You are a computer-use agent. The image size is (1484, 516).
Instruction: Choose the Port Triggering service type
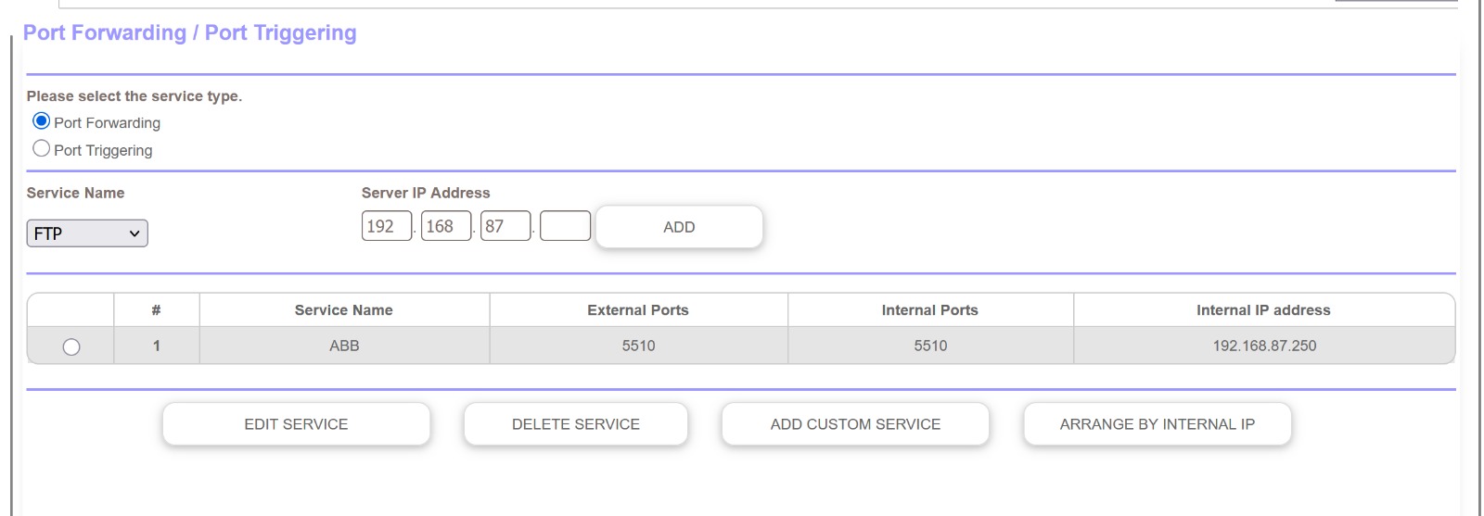click(x=41, y=148)
